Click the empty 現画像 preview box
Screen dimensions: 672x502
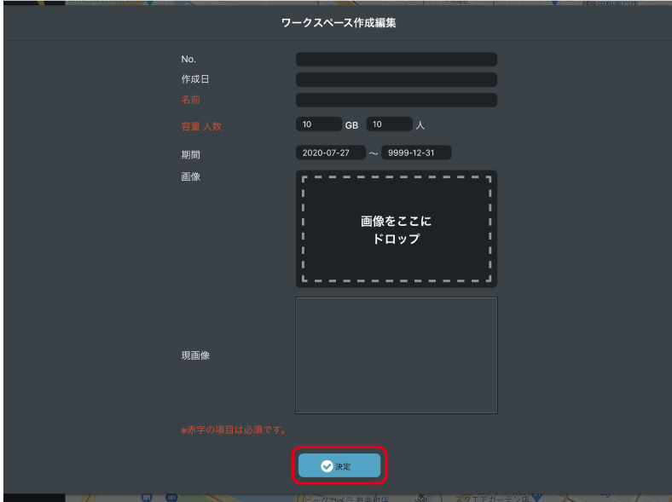click(x=397, y=355)
